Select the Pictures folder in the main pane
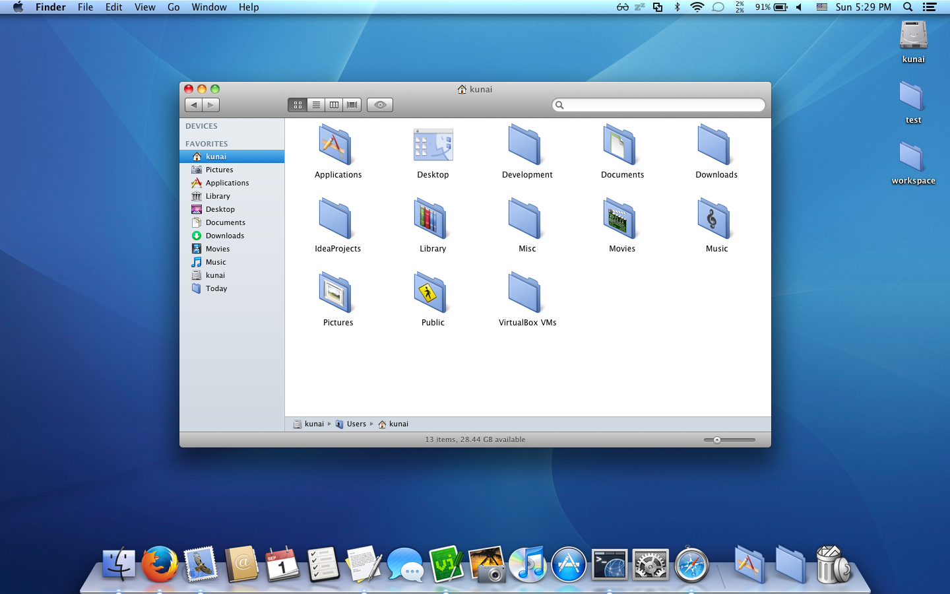Viewport: 950px width, 594px height. click(x=337, y=293)
